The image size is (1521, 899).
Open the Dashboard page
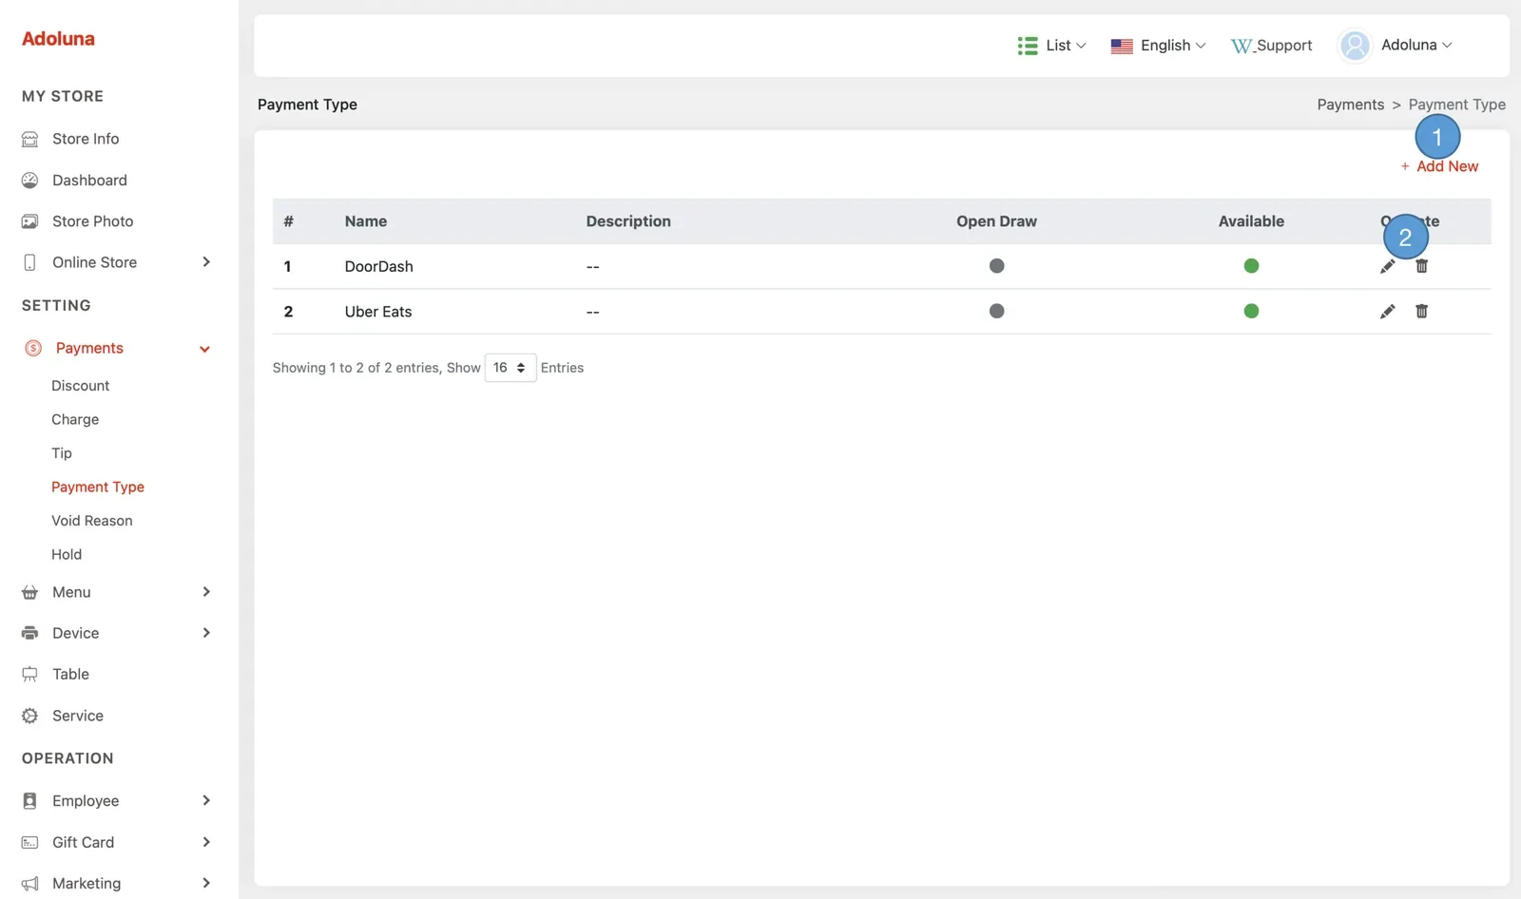click(89, 181)
